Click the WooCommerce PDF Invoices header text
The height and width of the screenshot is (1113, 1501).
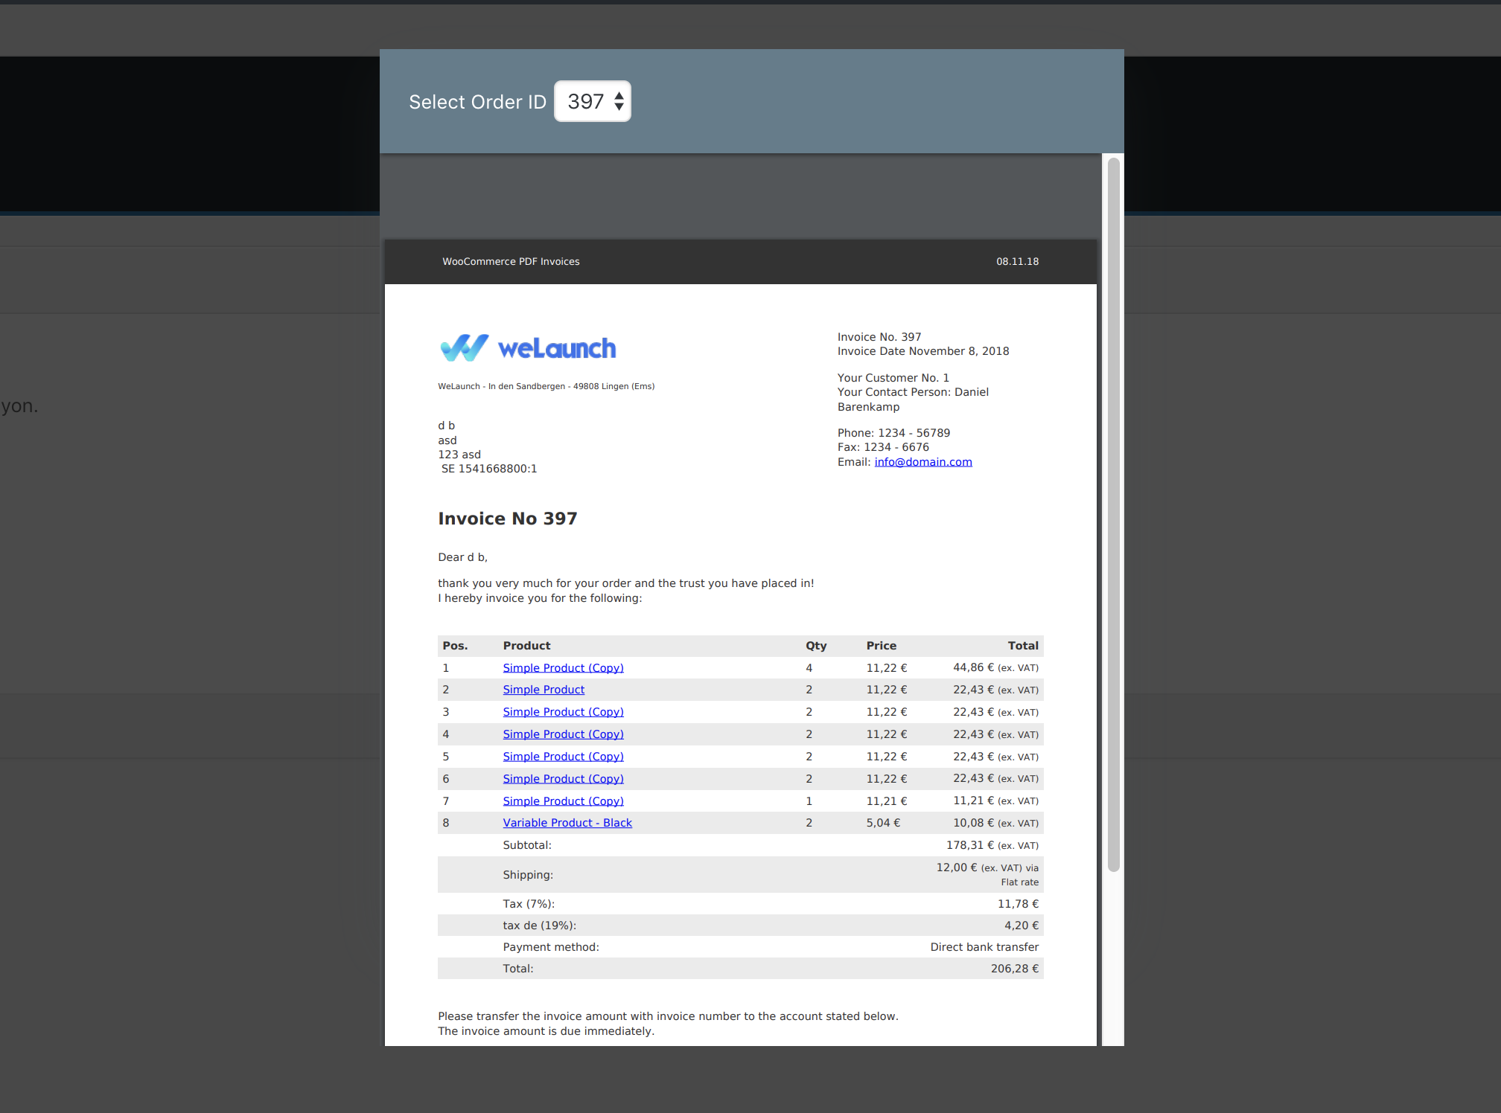[x=511, y=262]
